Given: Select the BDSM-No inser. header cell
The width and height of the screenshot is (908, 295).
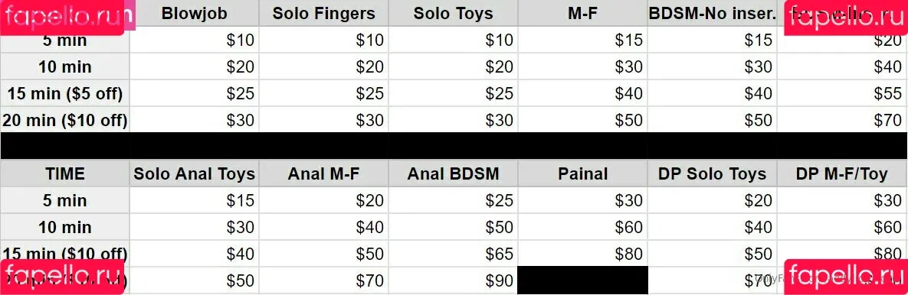Looking at the screenshot, I should point(713,13).
